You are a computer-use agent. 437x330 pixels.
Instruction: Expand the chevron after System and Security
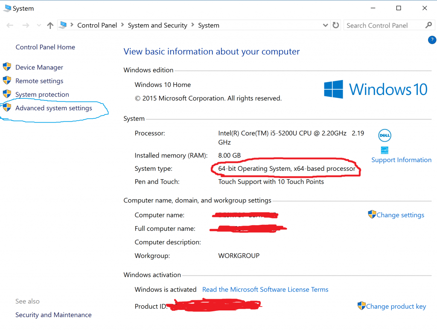[x=192, y=25]
